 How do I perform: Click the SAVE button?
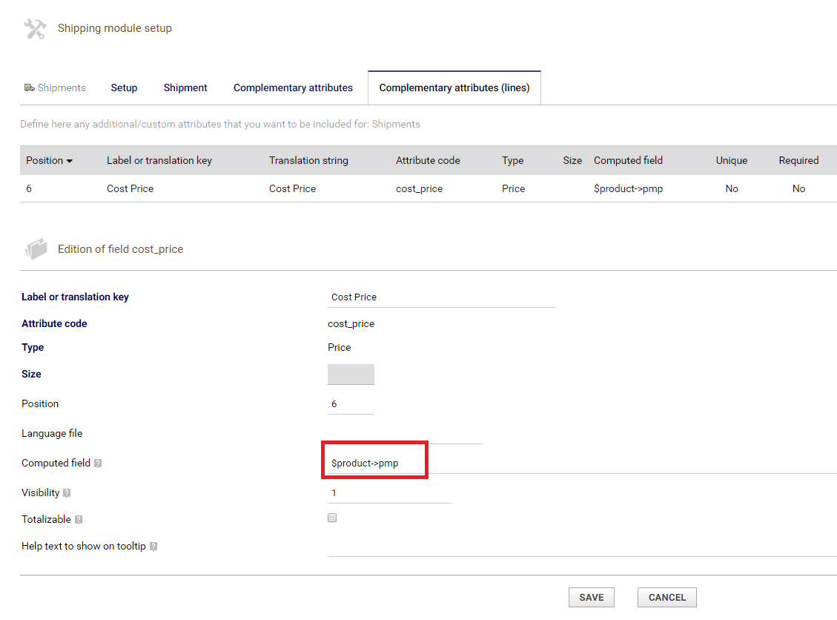tap(592, 598)
